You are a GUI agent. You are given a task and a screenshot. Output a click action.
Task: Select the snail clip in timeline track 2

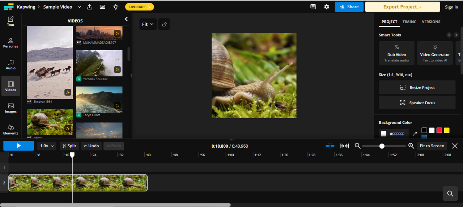78,183
